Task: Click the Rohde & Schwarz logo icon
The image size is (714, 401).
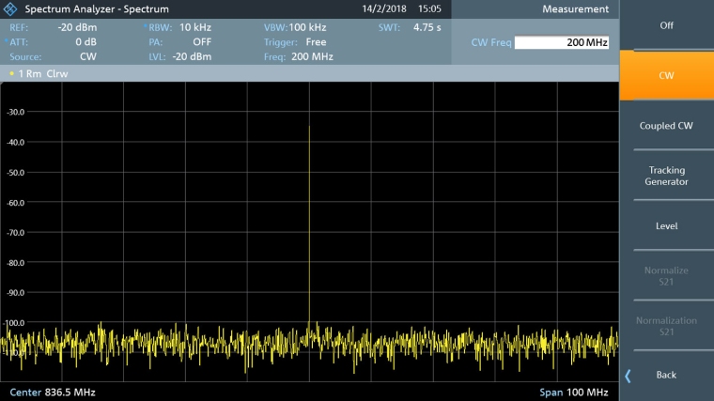Action: coord(11,9)
